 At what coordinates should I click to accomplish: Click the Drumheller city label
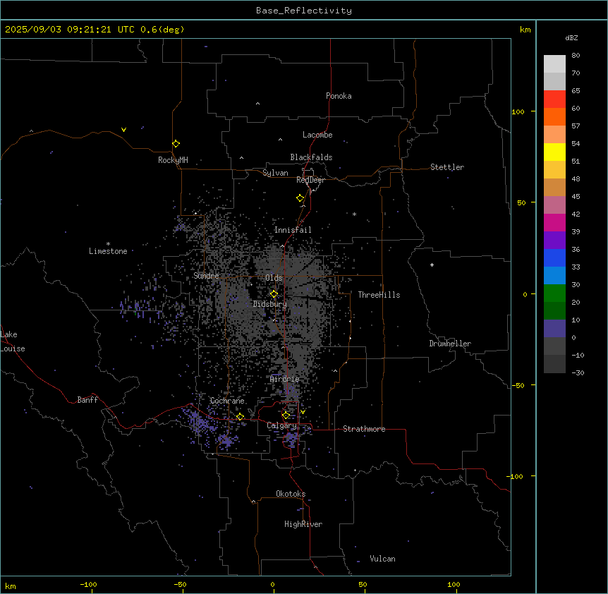[450, 344]
